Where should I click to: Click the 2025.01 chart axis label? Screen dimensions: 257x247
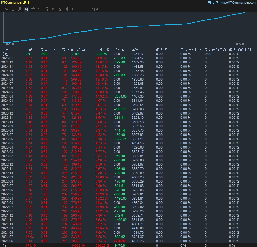click(239, 44)
